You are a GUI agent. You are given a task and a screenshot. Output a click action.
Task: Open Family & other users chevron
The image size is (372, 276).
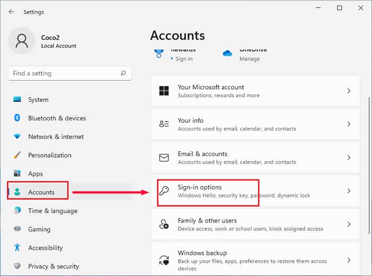[349, 224]
